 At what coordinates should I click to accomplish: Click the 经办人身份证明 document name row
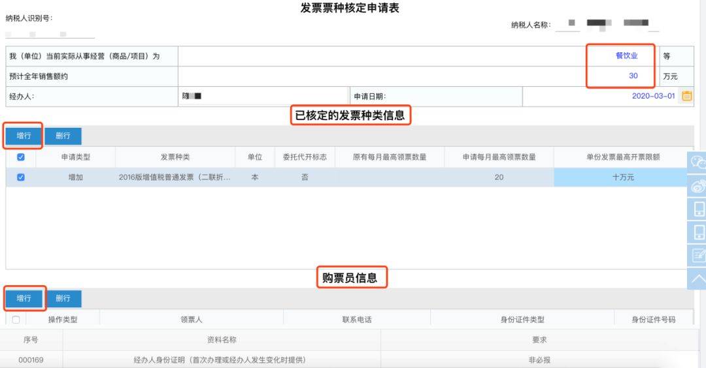click(221, 360)
